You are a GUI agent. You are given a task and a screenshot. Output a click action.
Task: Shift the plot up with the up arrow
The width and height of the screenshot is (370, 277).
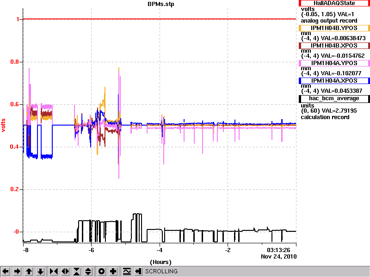(29, 271)
